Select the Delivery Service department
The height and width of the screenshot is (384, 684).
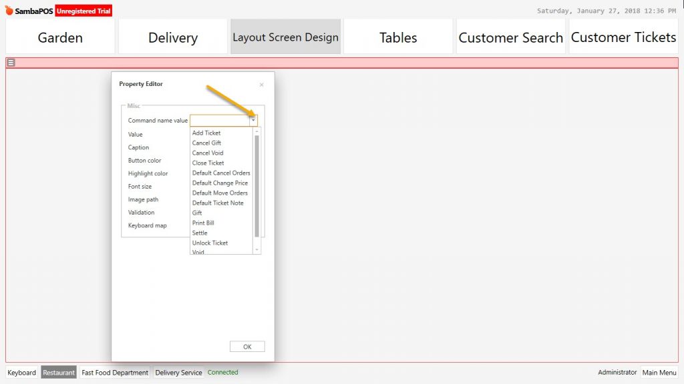pos(179,373)
